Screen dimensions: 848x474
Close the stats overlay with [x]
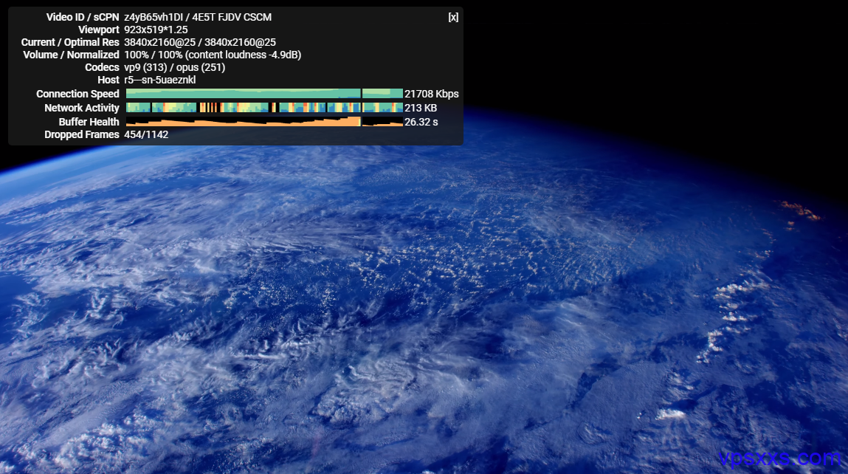click(x=453, y=17)
